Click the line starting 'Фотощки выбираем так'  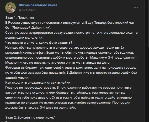pyautogui.click(x=71, y=68)
